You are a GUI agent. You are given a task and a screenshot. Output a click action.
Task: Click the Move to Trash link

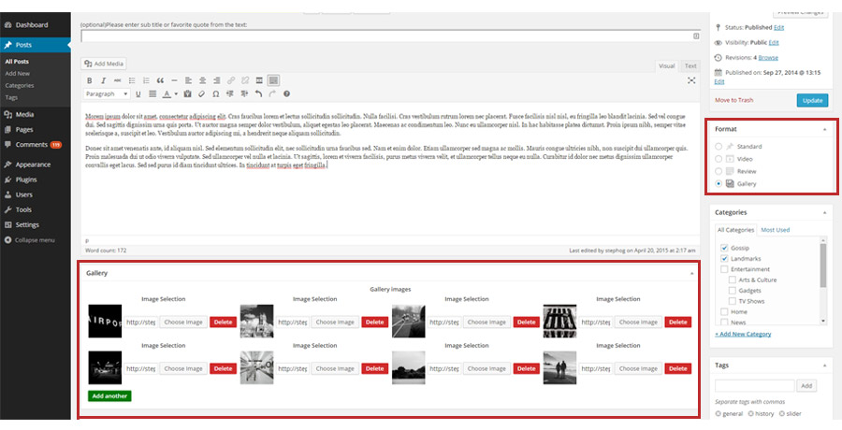coord(734,100)
